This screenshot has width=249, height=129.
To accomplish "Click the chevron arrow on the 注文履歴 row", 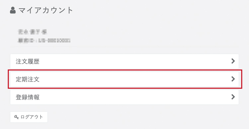I will pos(233,61).
